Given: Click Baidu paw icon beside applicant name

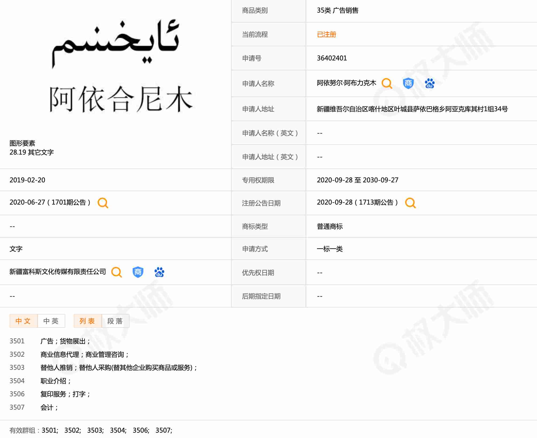Looking at the screenshot, I should (x=429, y=83).
